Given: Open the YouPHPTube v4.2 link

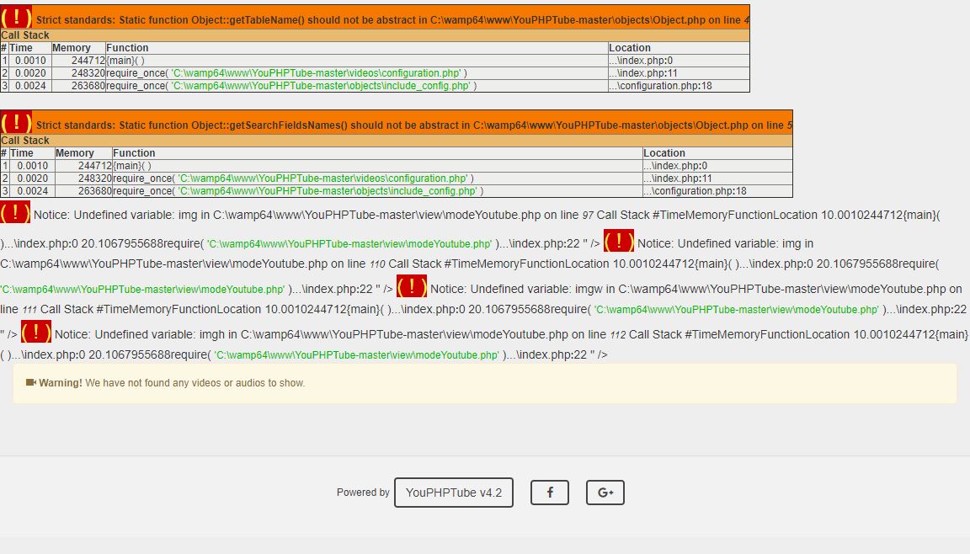Looking at the screenshot, I should click(x=454, y=493).
